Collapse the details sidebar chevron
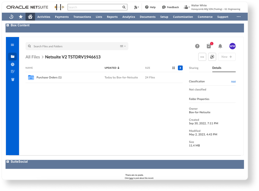Viewport: 259px width, 191px height. (x=180, y=68)
